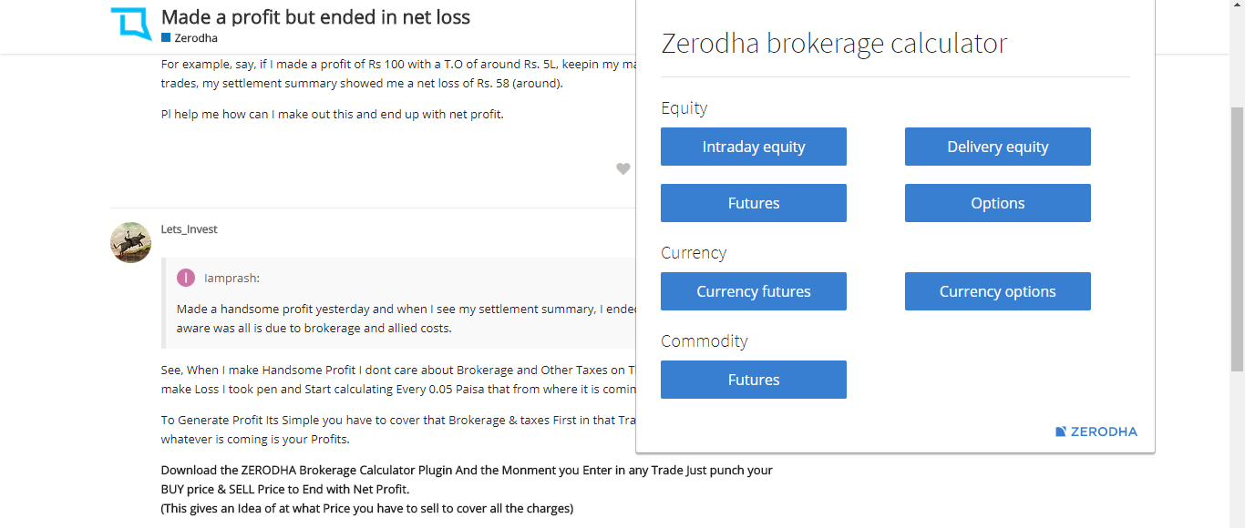Click the scrollbar up arrow
The height and width of the screenshot is (528, 1245).
pyautogui.click(x=1237, y=6)
